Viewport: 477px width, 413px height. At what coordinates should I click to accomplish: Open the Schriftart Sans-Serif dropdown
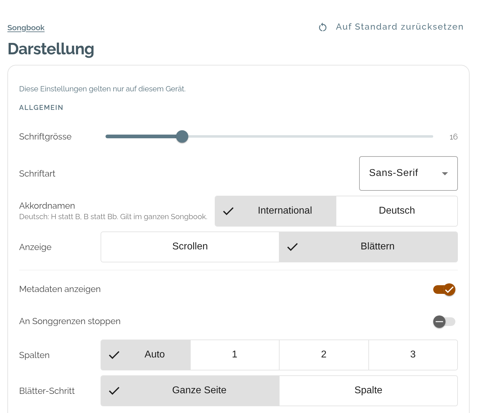408,173
